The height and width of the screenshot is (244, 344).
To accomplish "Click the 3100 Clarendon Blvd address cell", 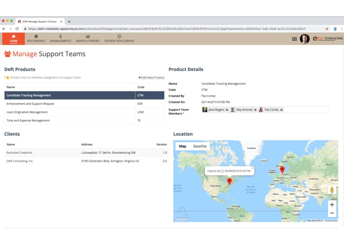I will tap(110, 161).
